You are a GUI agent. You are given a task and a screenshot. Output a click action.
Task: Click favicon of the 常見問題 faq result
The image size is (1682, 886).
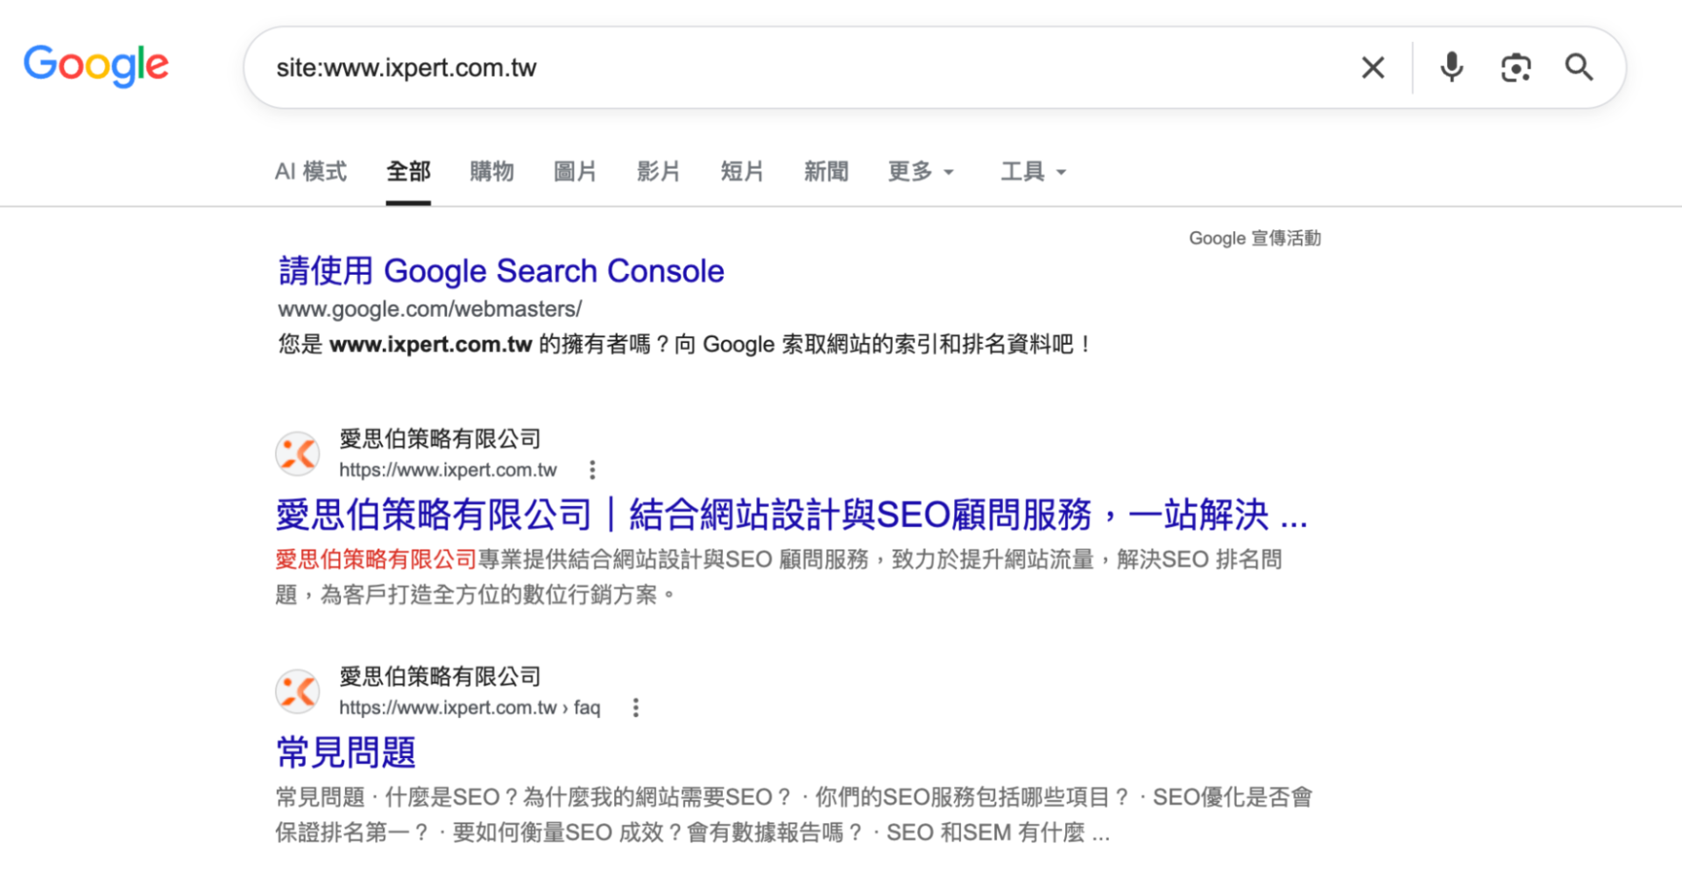click(x=298, y=692)
